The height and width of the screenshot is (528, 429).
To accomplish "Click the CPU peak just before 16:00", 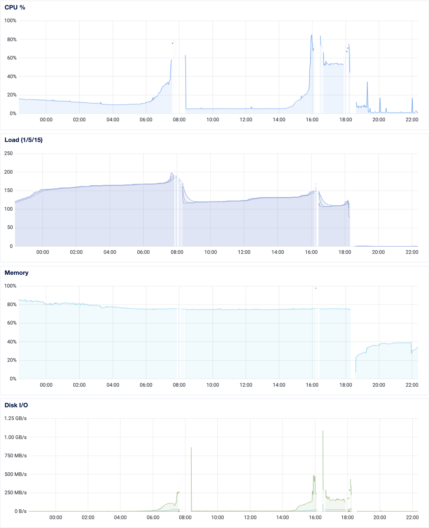I will coord(312,35).
